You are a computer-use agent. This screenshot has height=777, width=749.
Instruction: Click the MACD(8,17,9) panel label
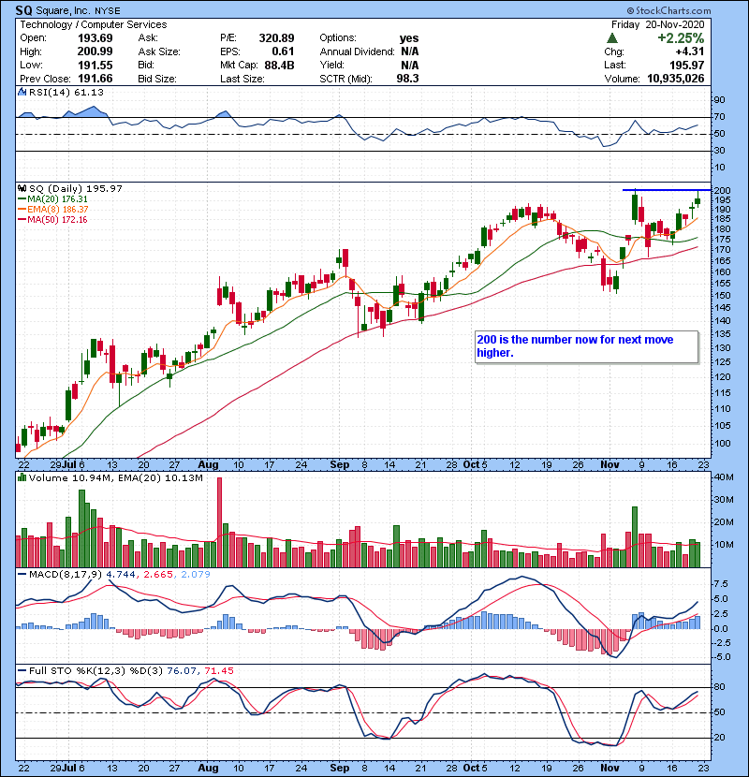pos(65,575)
